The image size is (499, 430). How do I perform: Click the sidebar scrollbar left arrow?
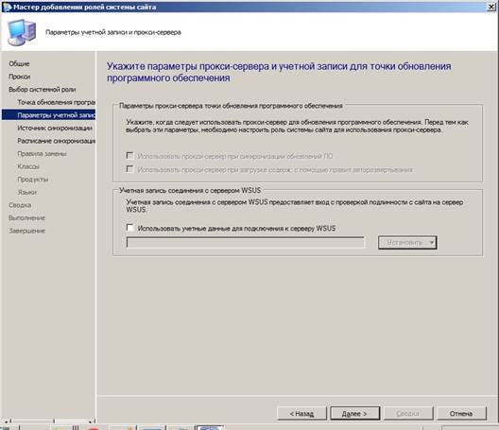(6, 421)
